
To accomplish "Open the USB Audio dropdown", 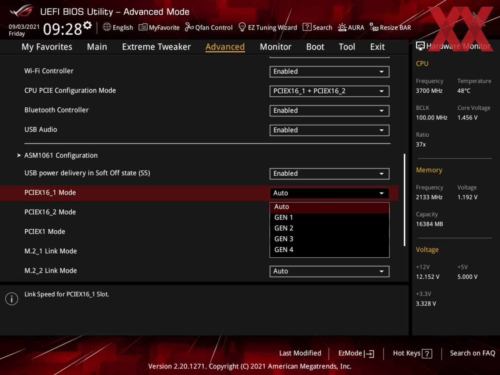I will pos(329,130).
